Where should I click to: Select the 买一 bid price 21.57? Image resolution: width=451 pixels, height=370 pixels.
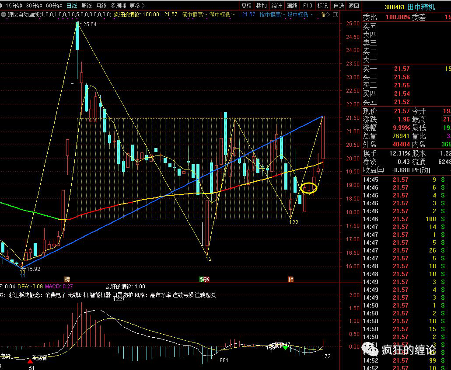(x=402, y=69)
